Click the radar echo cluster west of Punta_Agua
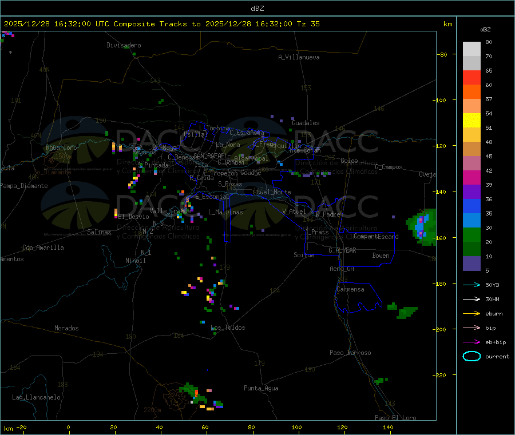 click(x=201, y=397)
